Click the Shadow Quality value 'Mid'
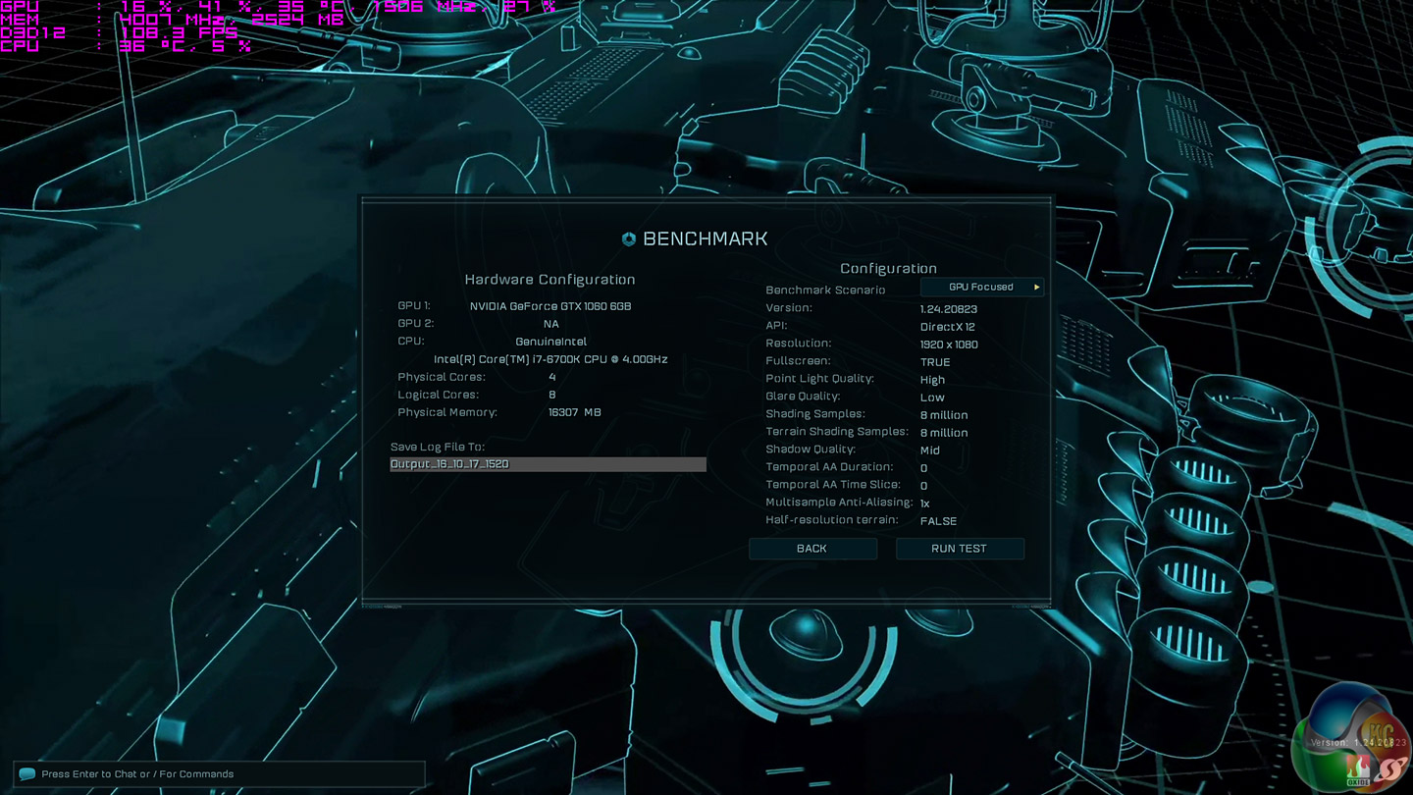 pyautogui.click(x=930, y=450)
